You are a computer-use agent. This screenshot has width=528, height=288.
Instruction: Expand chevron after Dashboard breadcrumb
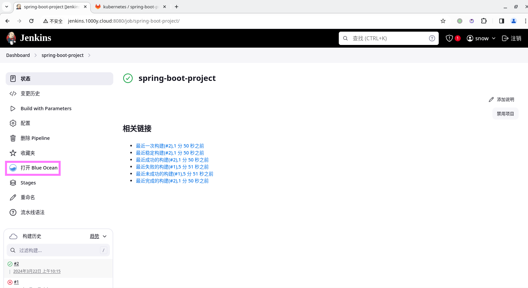36,55
